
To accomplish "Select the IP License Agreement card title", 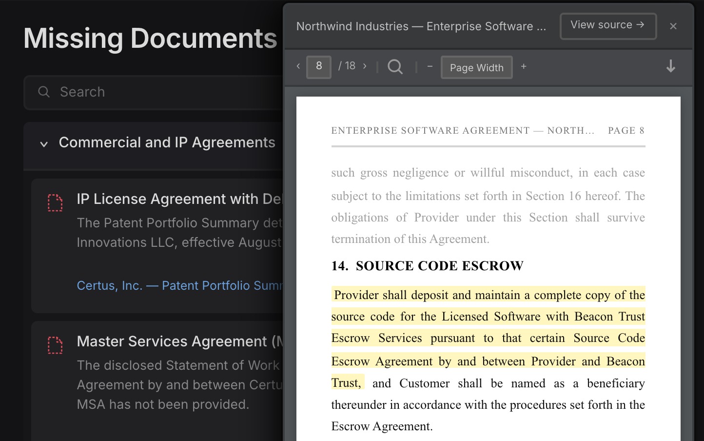I will [x=179, y=199].
